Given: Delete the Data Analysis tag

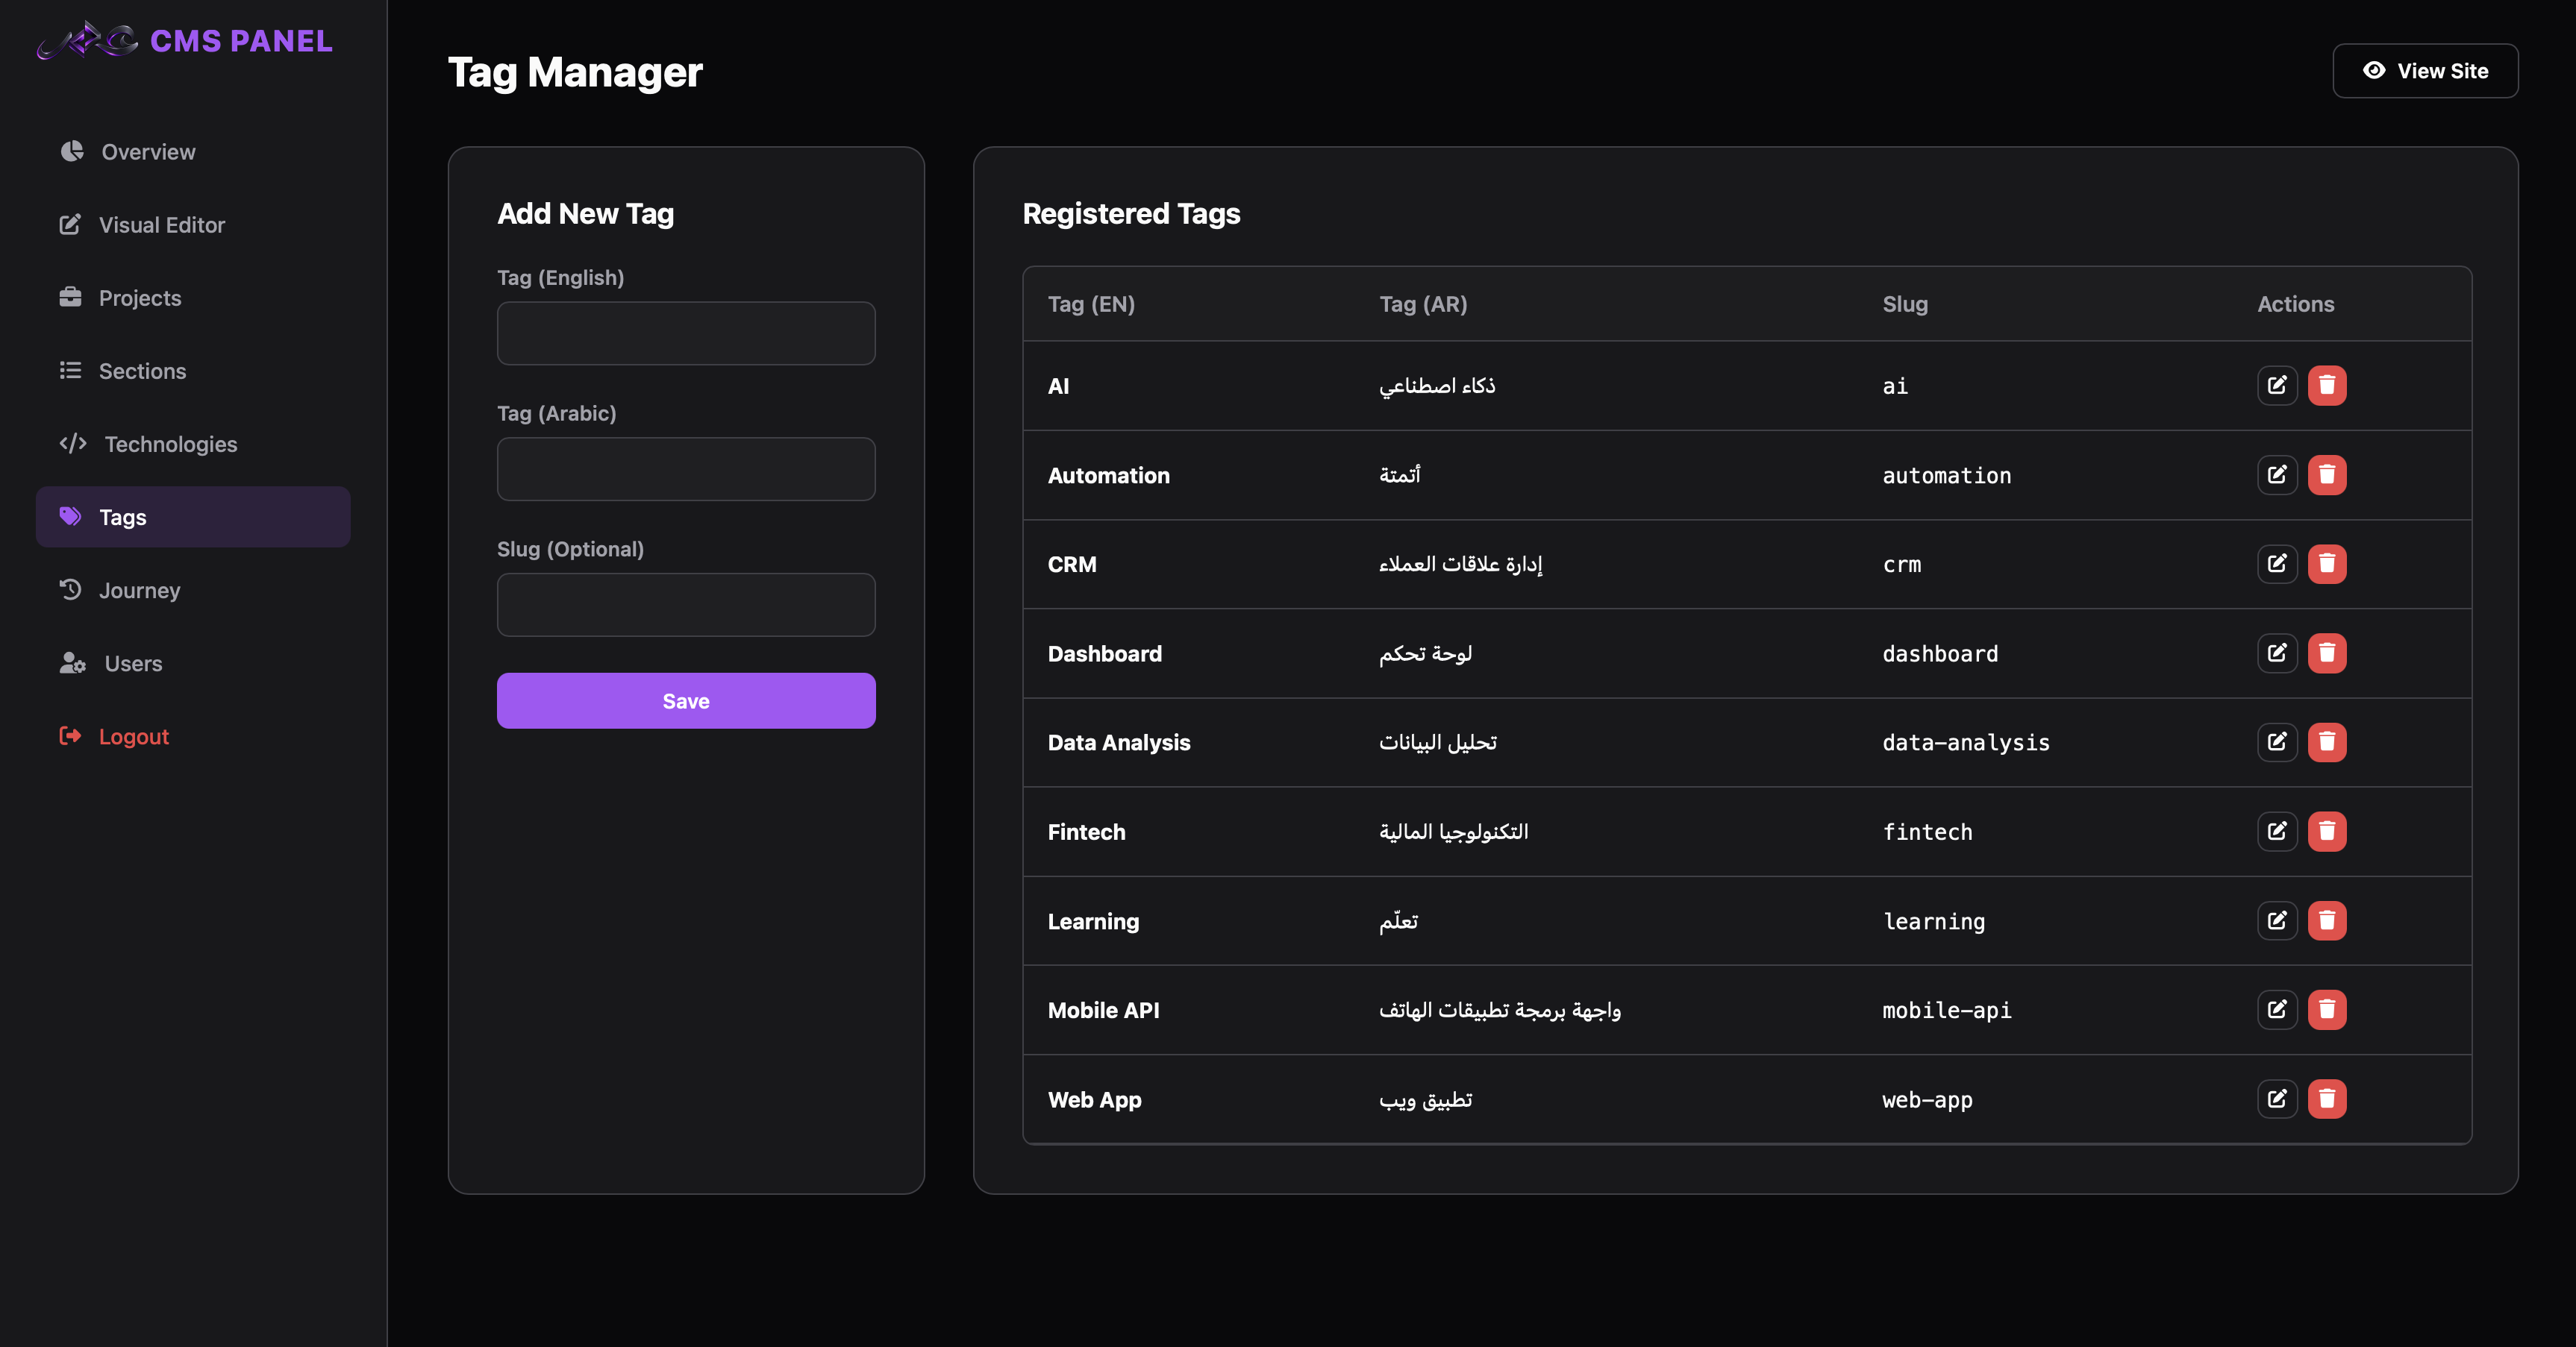Looking at the screenshot, I should pos(2327,742).
